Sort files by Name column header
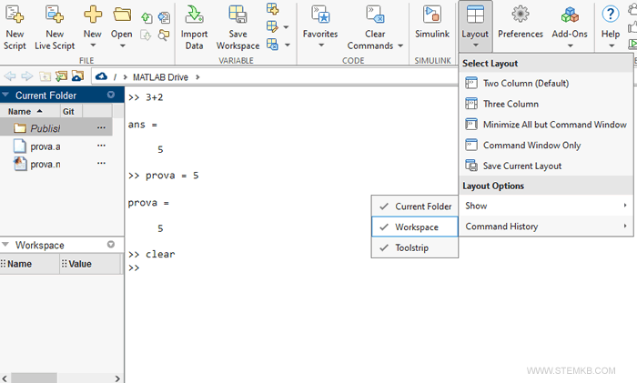 pyautogui.click(x=30, y=111)
